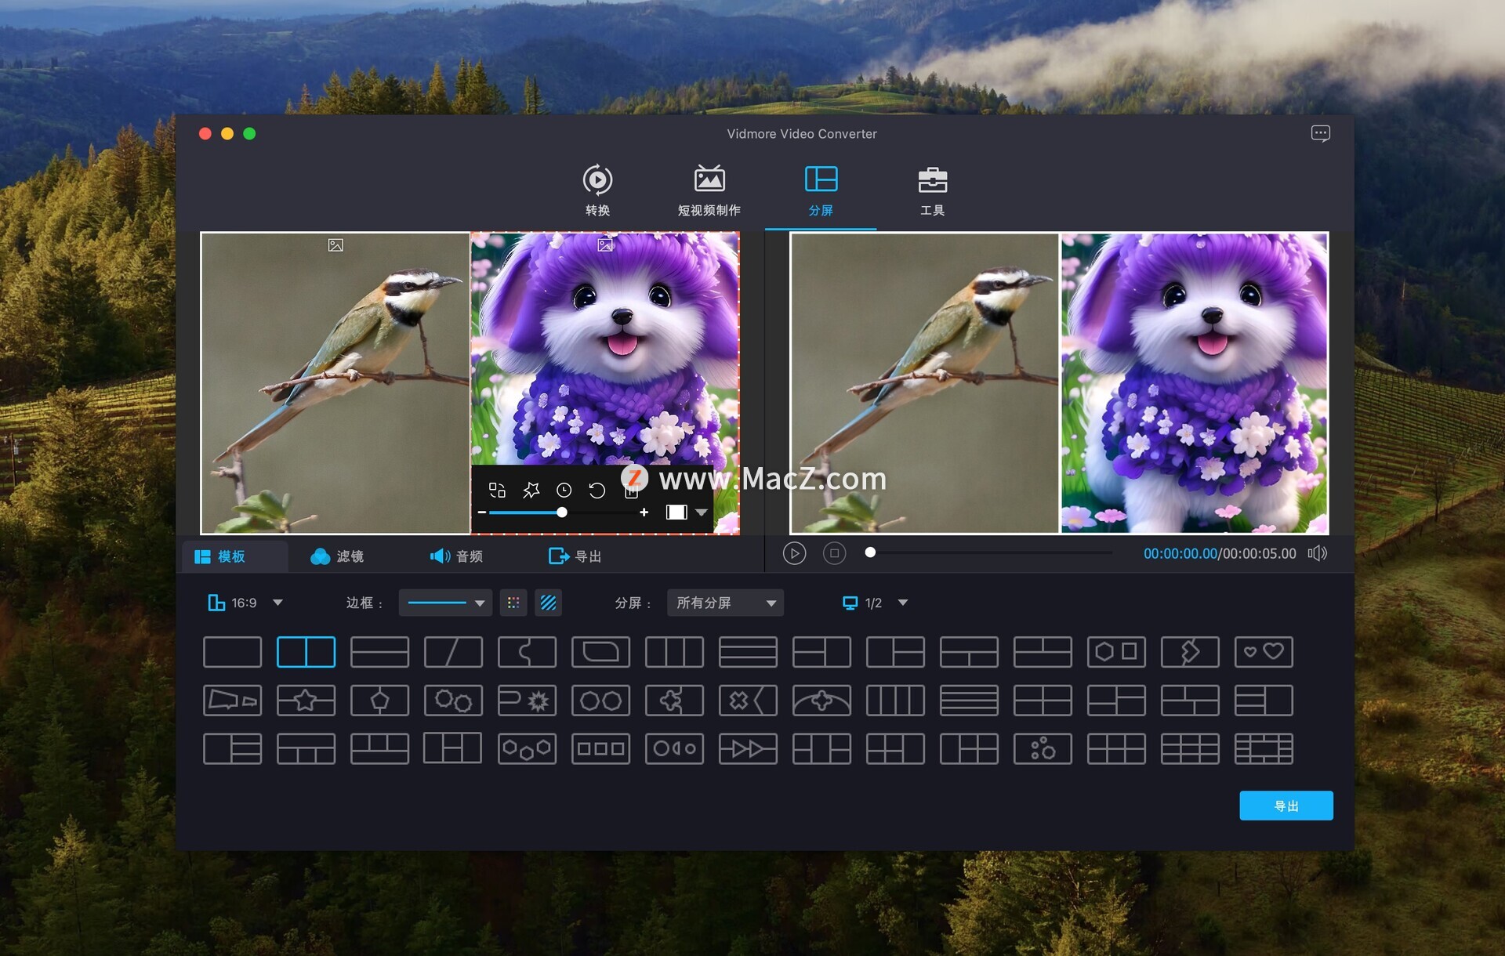This screenshot has width=1505, height=956.
Task: Select the scattered circles template
Action: 1042,749
